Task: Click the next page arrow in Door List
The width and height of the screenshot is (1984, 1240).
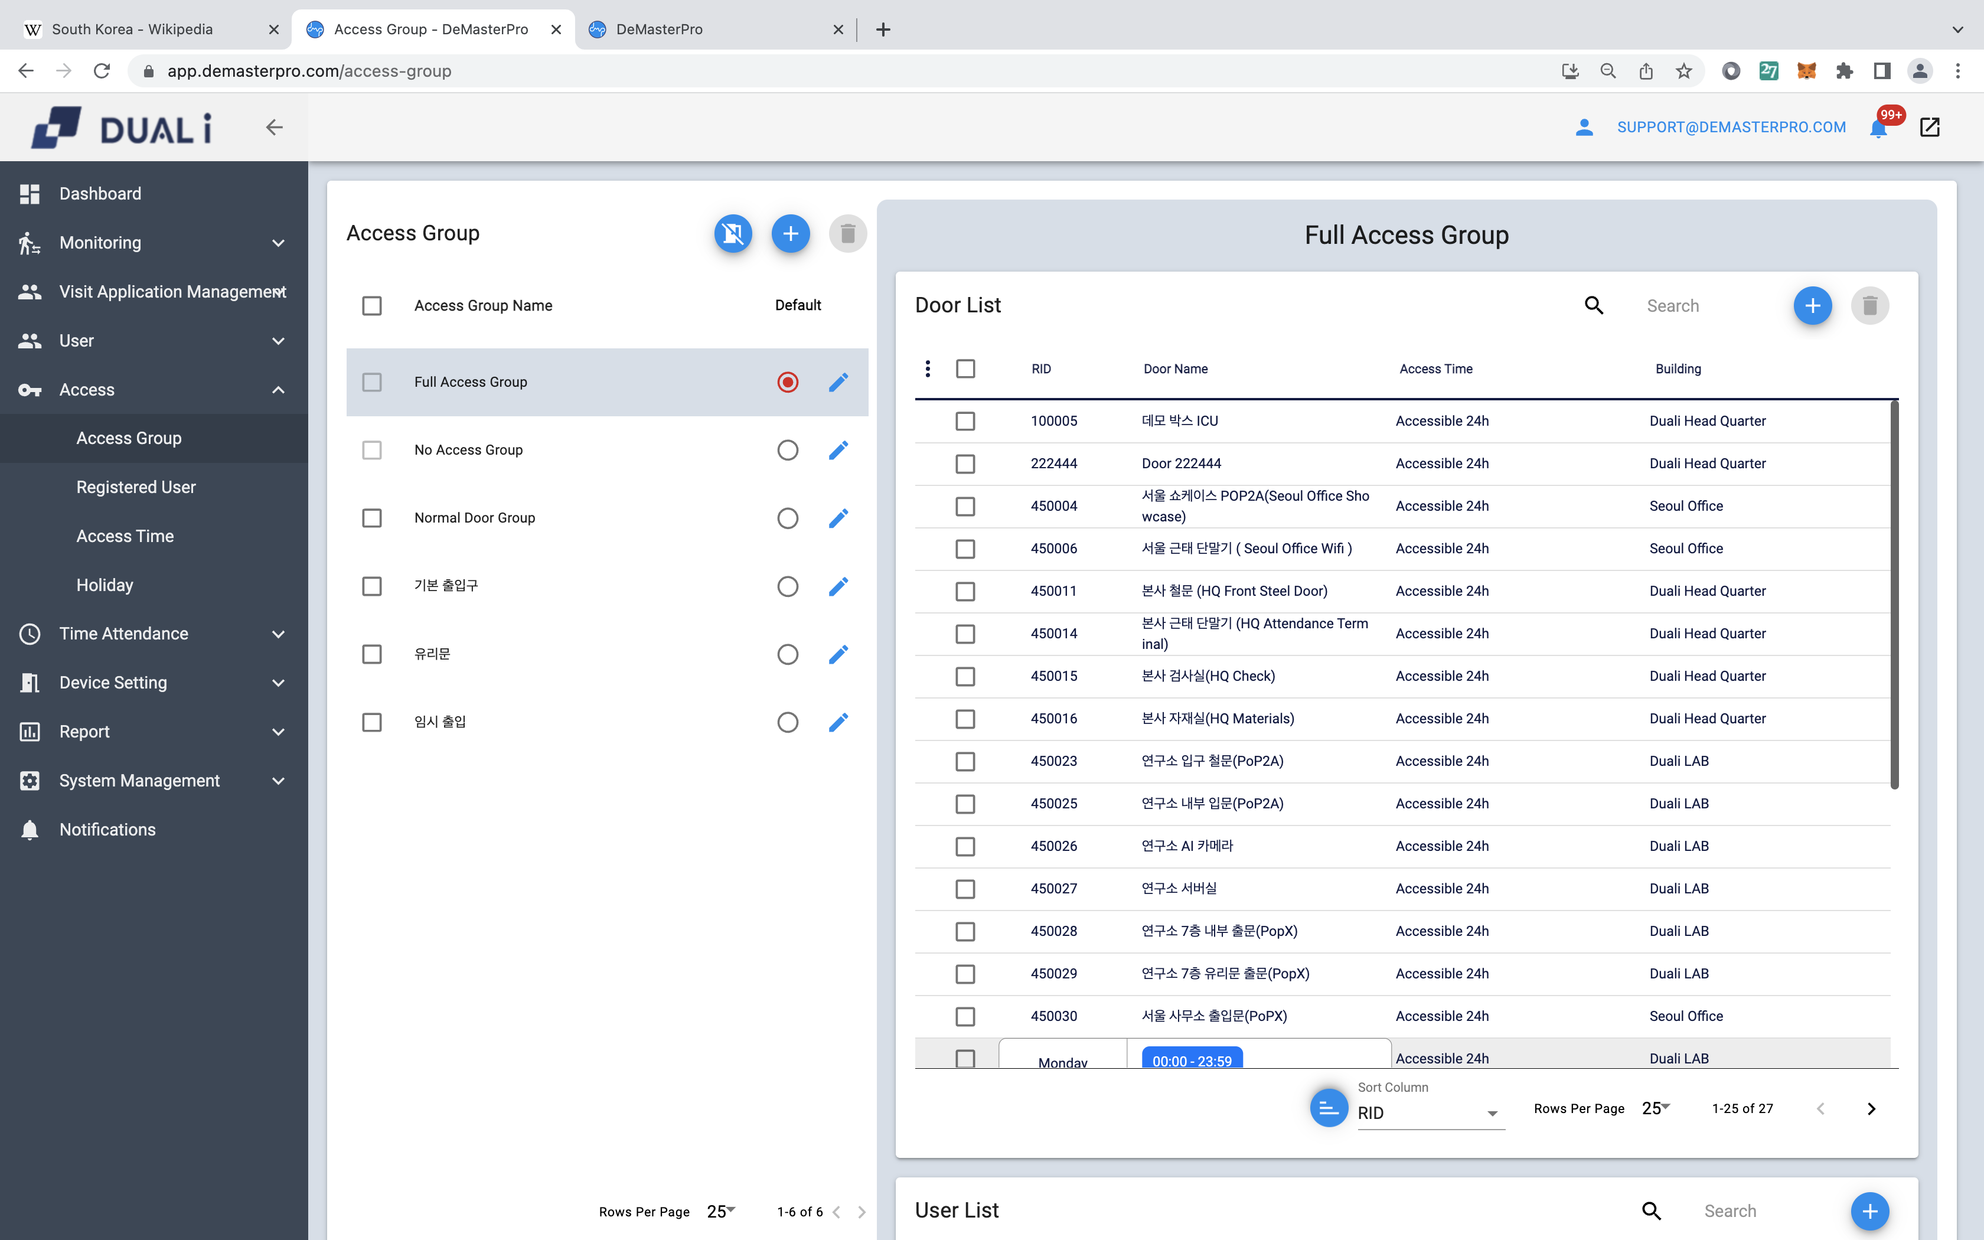Action: coord(1871,1107)
